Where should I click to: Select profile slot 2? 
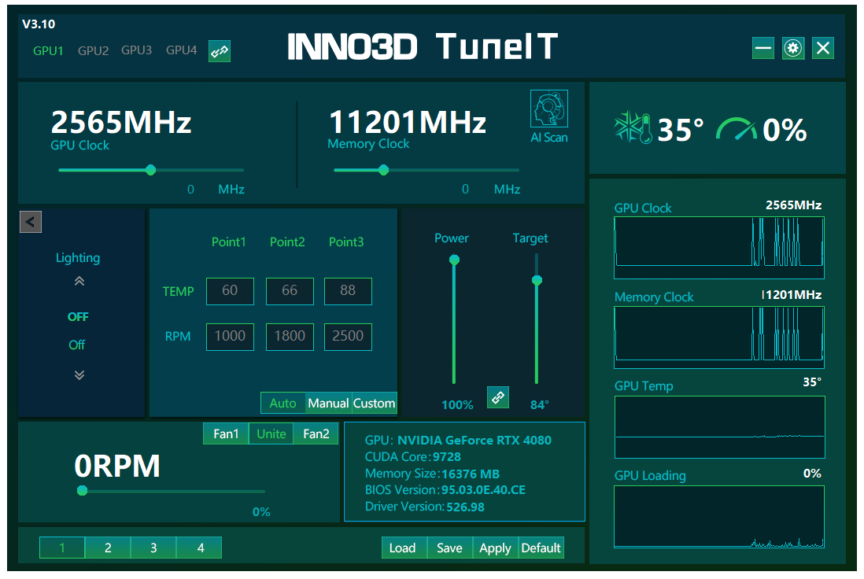point(108,548)
